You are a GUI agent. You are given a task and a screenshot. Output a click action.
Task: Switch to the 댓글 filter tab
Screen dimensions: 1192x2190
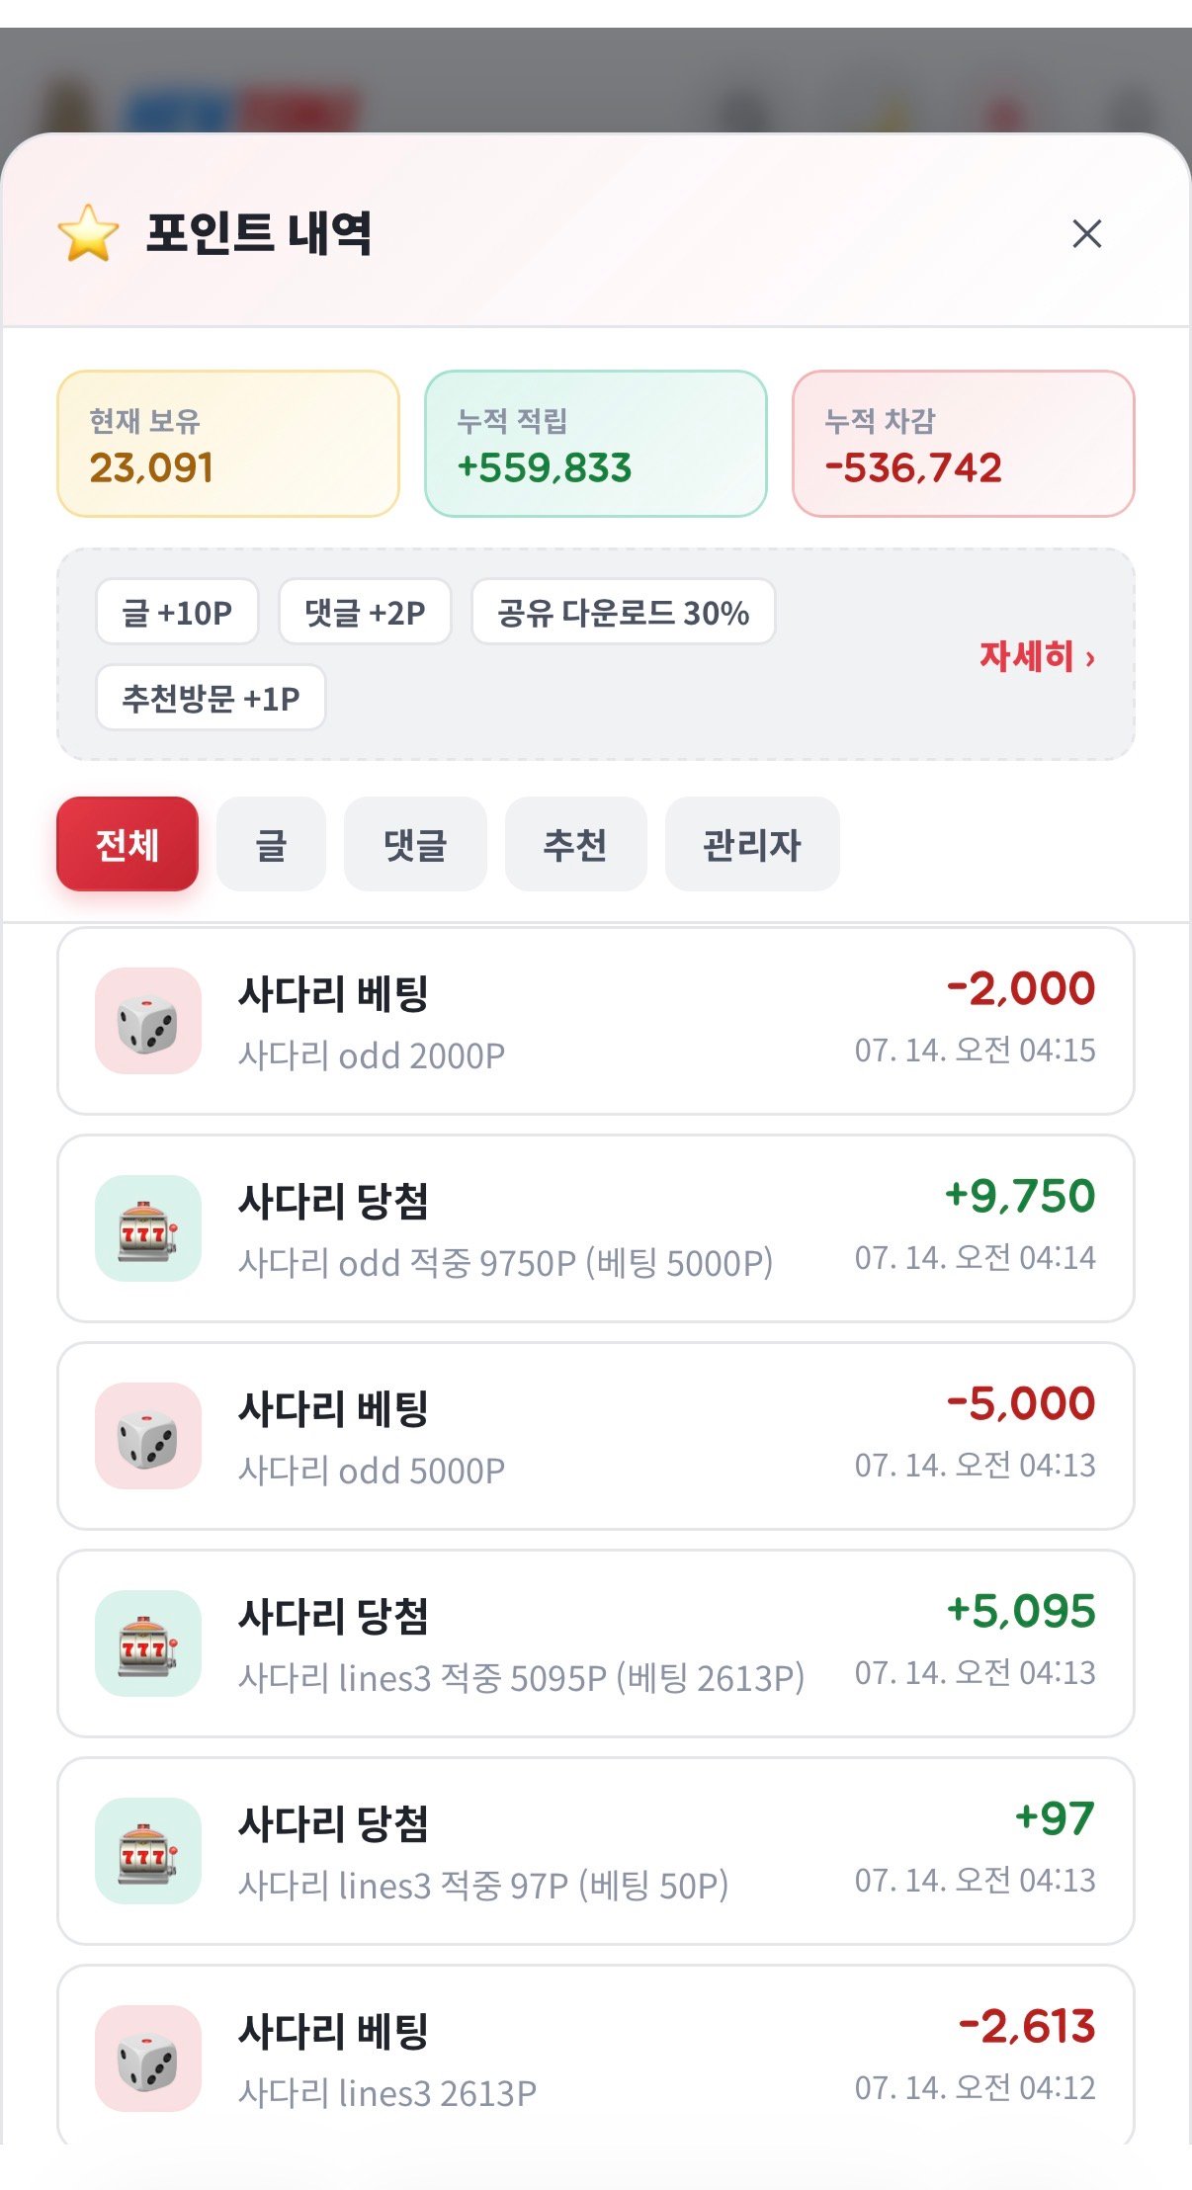coord(415,844)
